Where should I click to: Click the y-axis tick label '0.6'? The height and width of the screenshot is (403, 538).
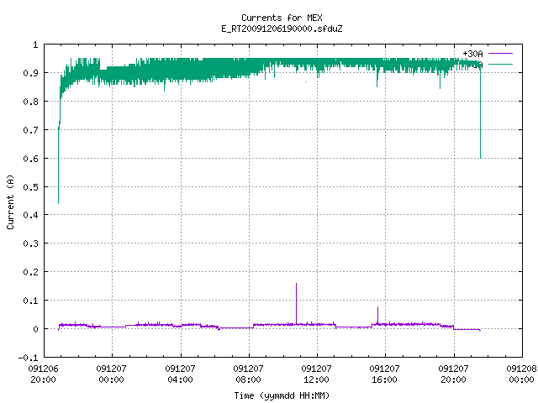pyautogui.click(x=30, y=159)
